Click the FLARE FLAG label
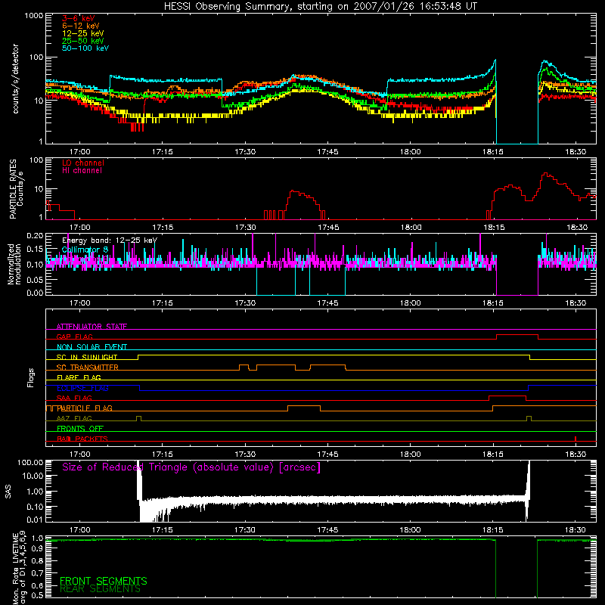 point(79,377)
